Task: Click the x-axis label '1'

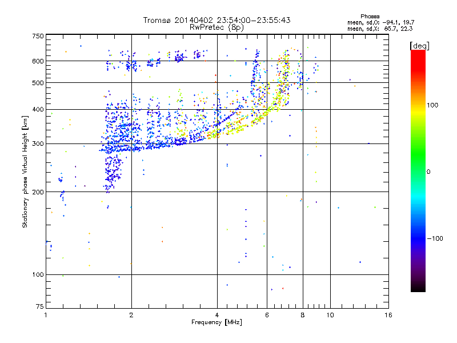Action: coord(46,315)
